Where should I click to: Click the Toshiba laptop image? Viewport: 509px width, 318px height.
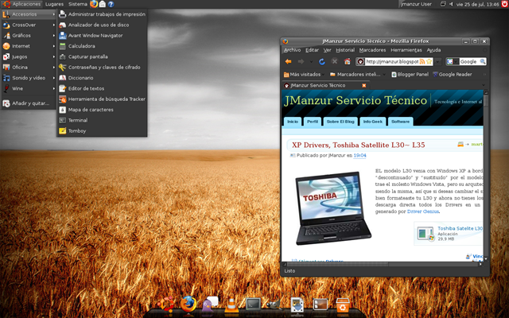(333, 208)
